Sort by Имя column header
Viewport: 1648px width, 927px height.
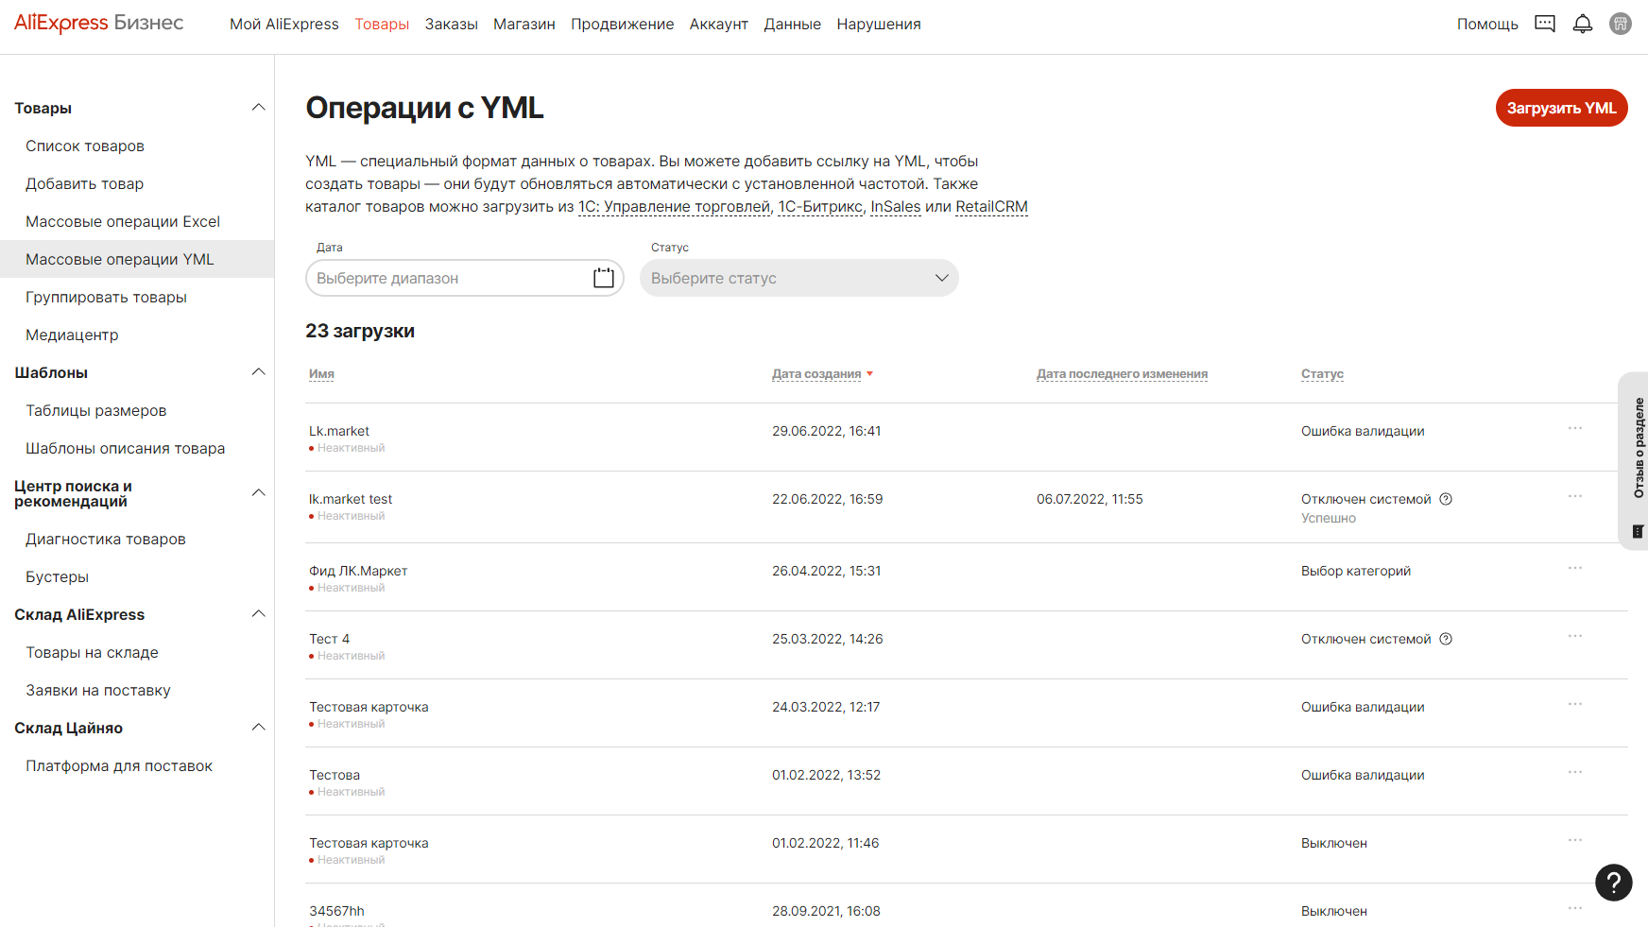click(321, 374)
